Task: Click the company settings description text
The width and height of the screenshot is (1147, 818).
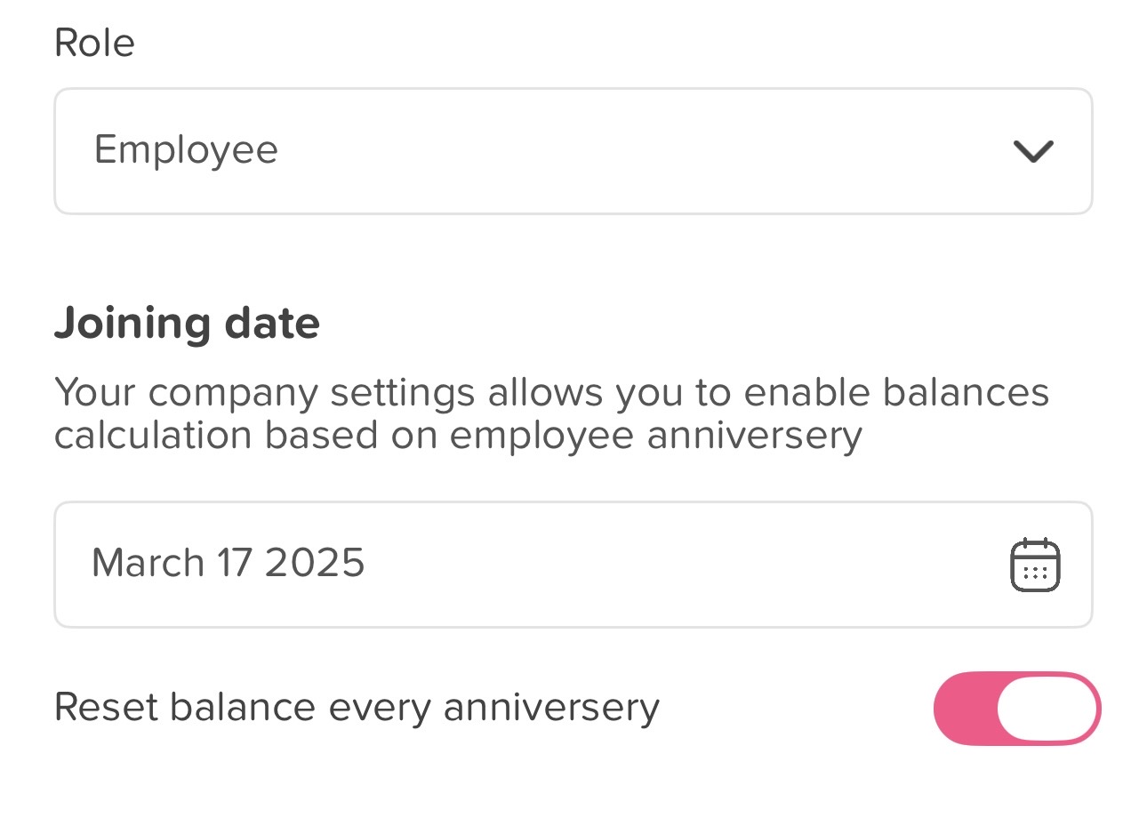Action: coord(551,414)
